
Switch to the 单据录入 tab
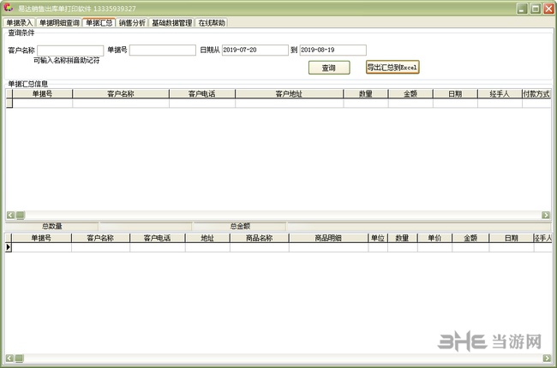click(20, 23)
